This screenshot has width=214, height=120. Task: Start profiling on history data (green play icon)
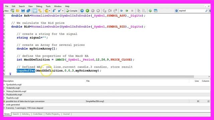[x=127, y=11]
